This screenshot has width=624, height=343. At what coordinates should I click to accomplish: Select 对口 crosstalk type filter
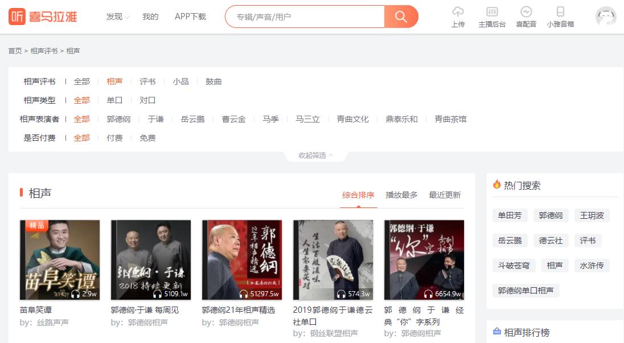click(x=147, y=100)
